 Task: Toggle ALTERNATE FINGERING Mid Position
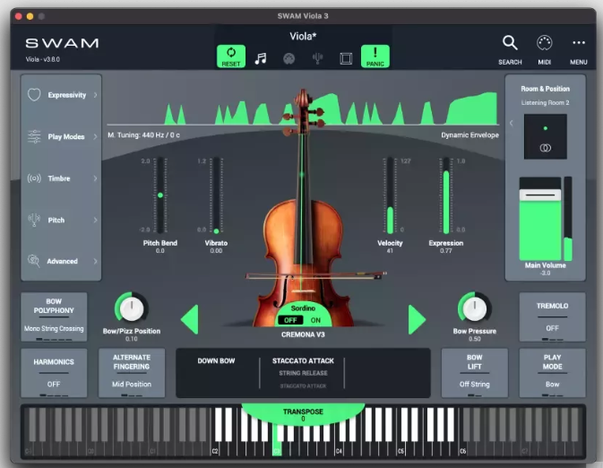[x=132, y=373]
